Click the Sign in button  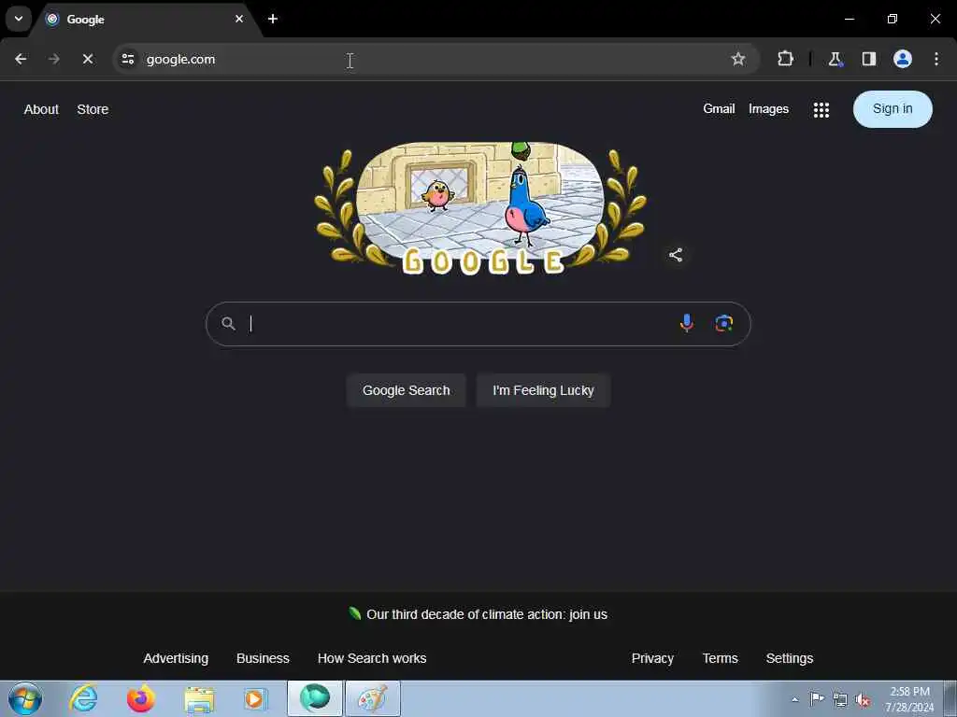(893, 109)
